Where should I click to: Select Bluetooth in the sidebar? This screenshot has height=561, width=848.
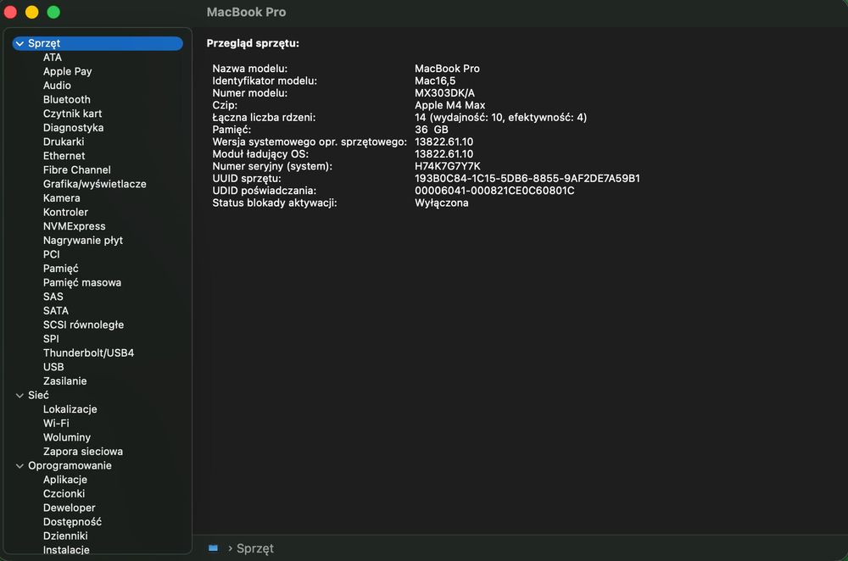66,99
